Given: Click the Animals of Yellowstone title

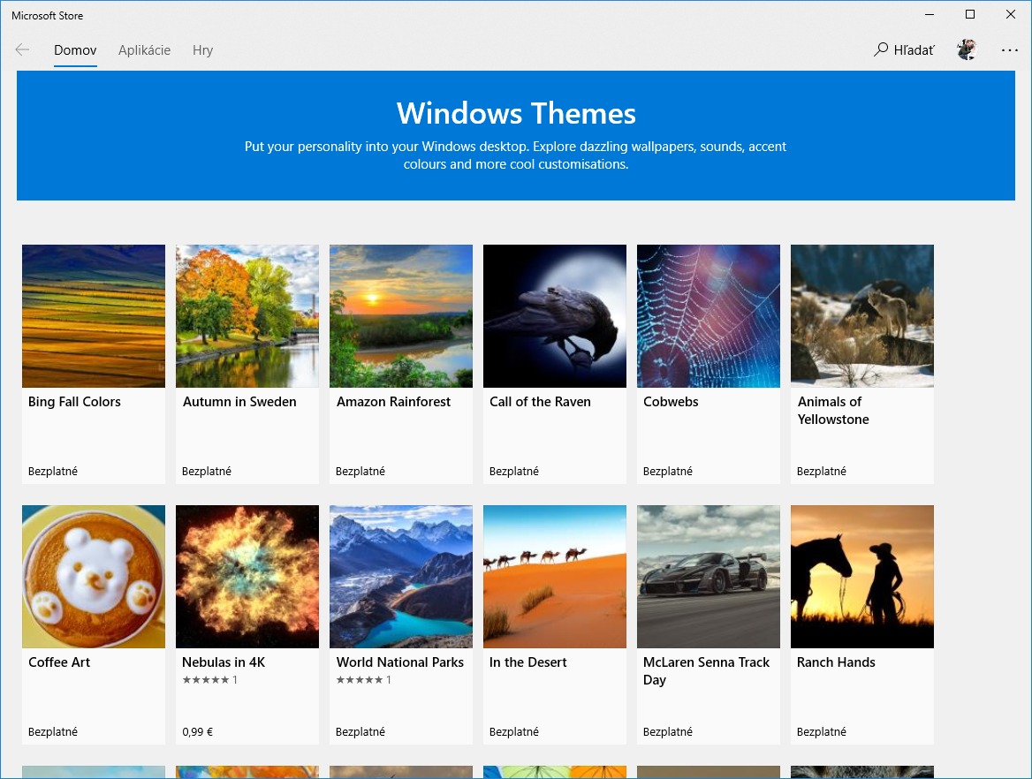Looking at the screenshot, I should (x=832, y=411).
